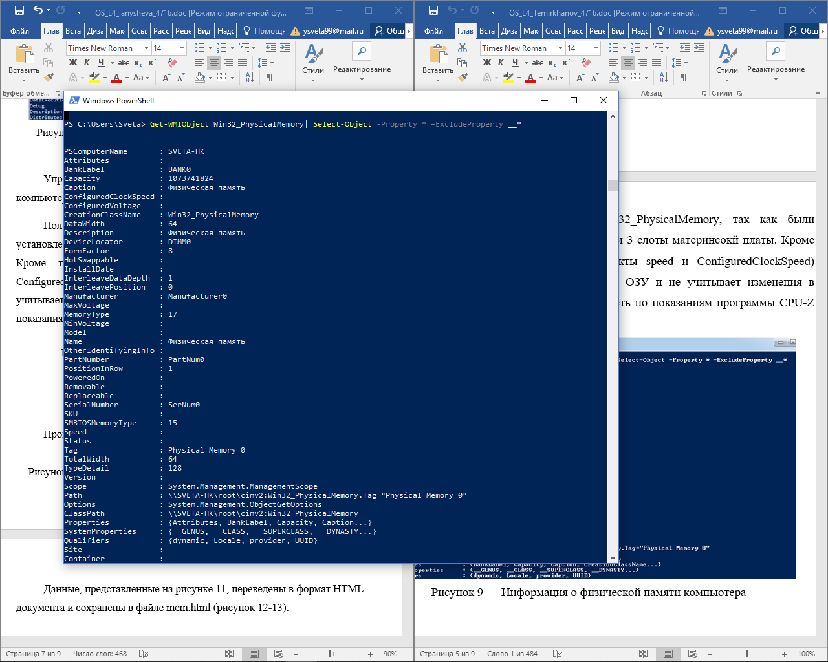Click PowerShell icon in its title bar

pos(74,100)
